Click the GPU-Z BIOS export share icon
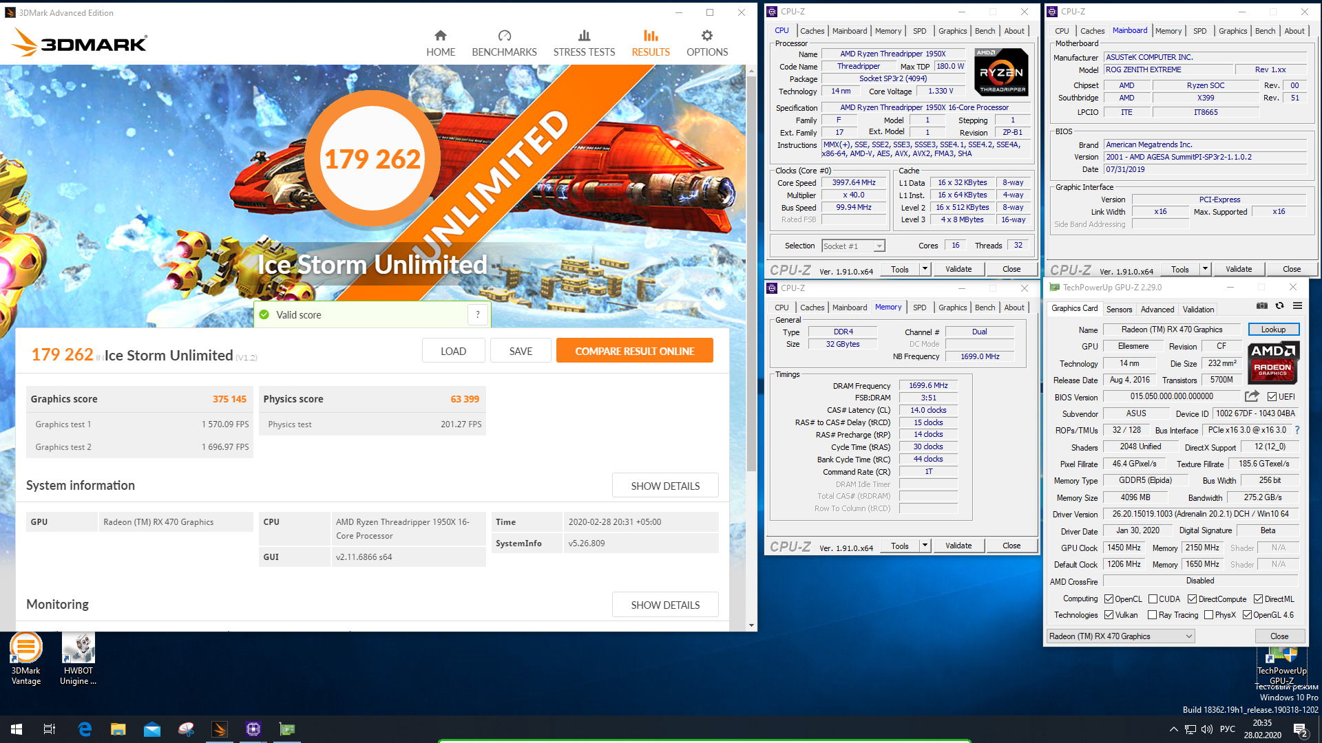This screenshot has width=1322, height=743. [1252, 396]
